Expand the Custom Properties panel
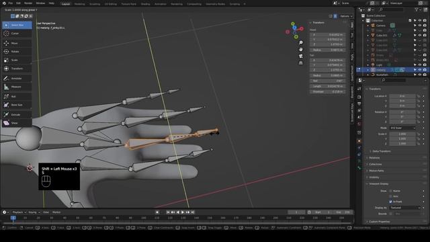The height and width of the screenshot is (242, 430). click(379, 222)
